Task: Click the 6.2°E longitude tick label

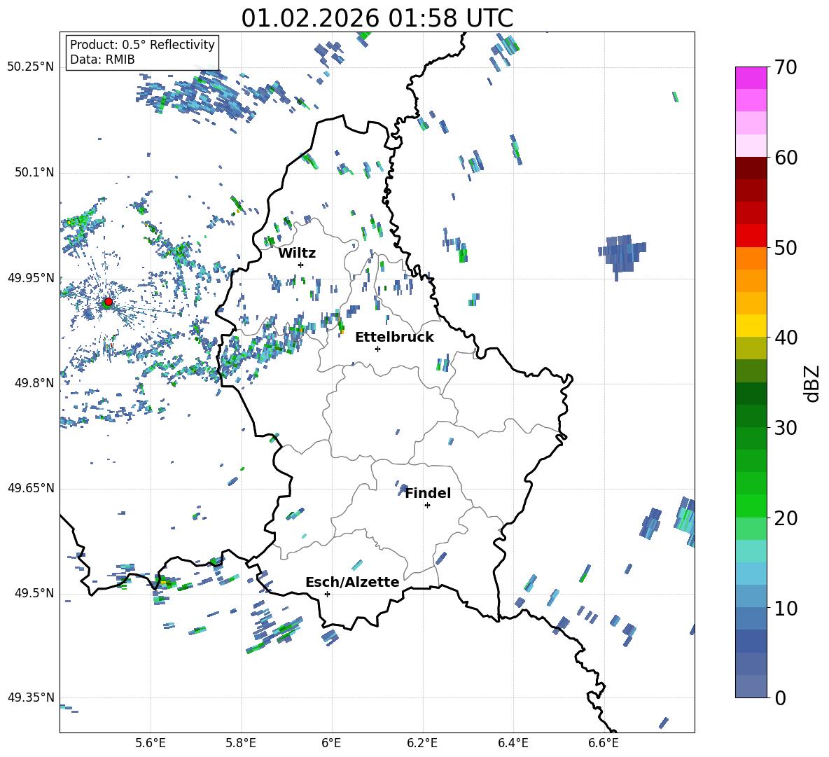Action: [x=422, y=742]
